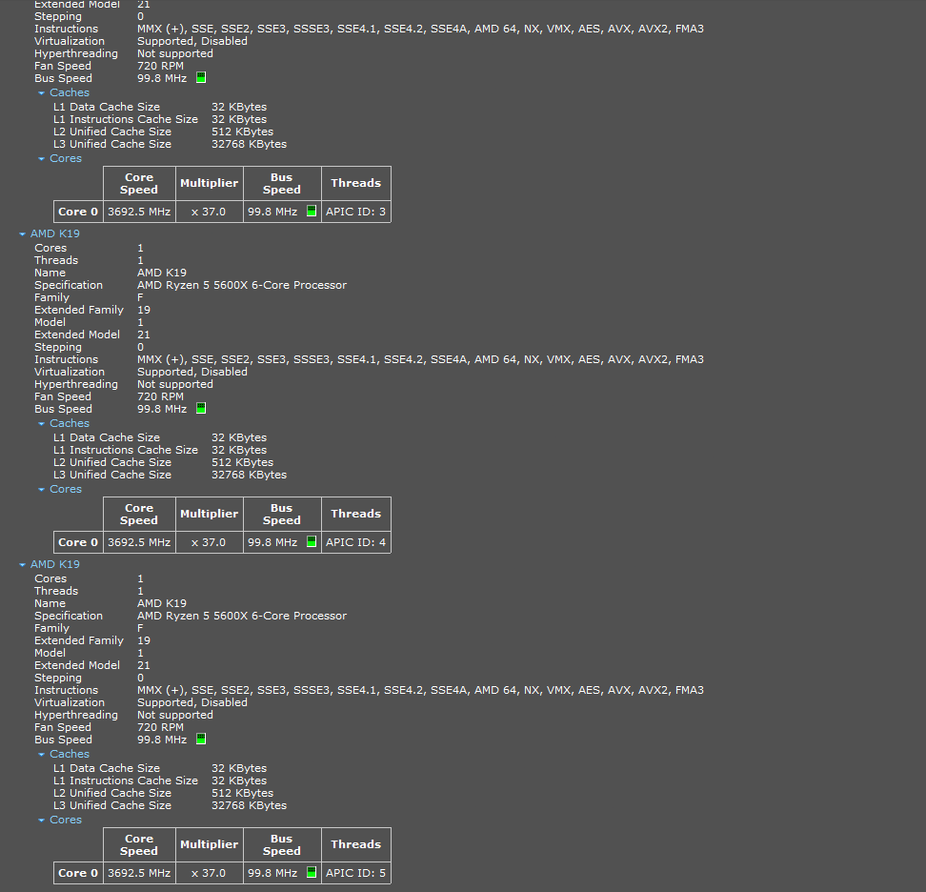Viewport: 926px width, 892px height.
Task: Click the green icon beside the middle section's Bus Speed 99.8 MHz line
Action: point(201,408)
